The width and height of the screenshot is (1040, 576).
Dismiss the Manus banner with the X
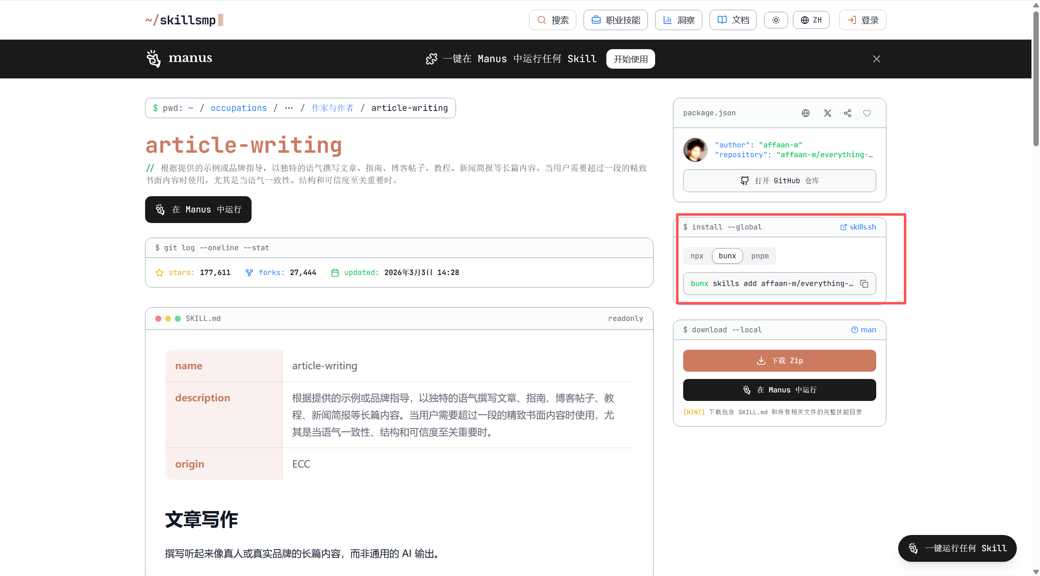coord(876,59)
